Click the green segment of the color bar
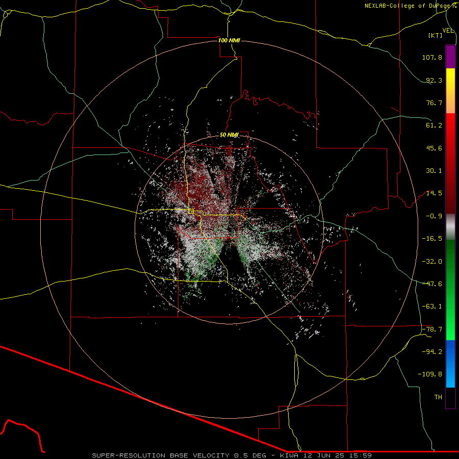 pos(450,290)
